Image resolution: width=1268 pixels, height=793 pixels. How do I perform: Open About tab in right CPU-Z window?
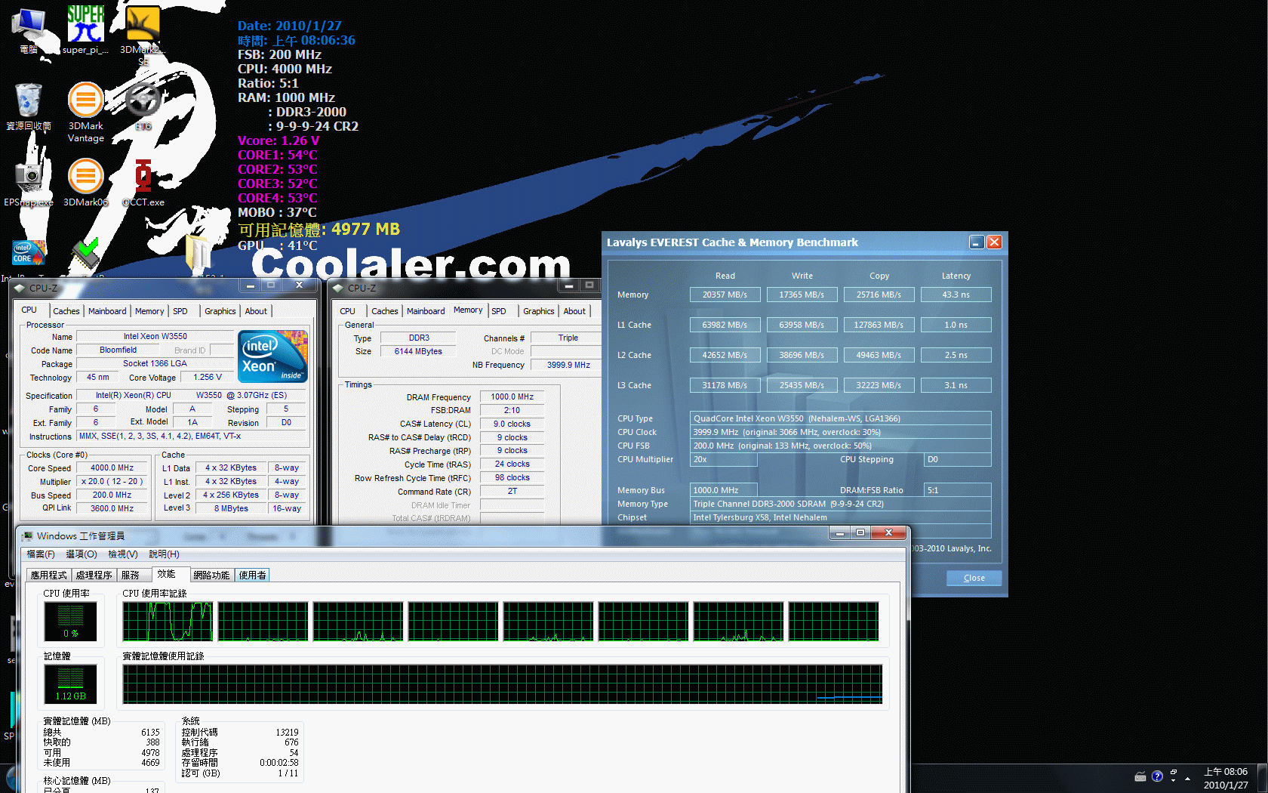click(x=574, y=311)
